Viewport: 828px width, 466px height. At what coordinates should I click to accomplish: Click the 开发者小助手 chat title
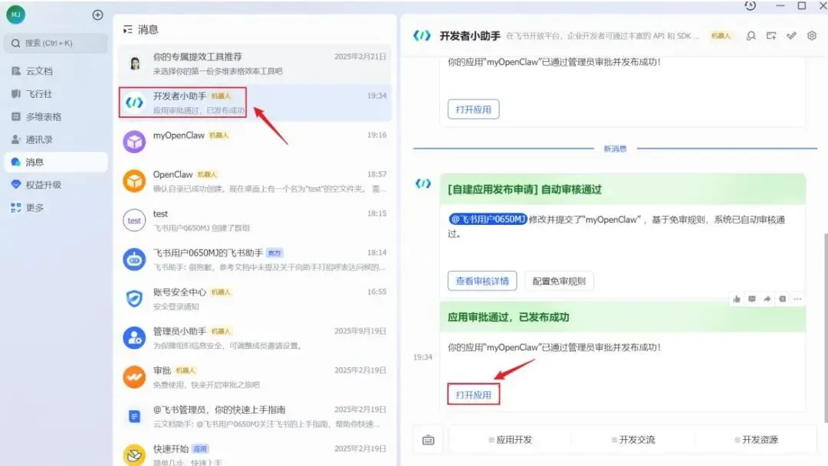470,36
